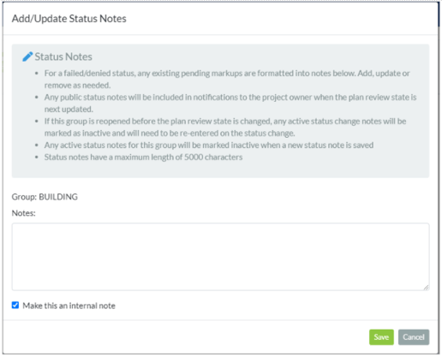Screen dimensions: 442x357
Task: Cancel the status notes dialog
Action: [x=414, y=337]
